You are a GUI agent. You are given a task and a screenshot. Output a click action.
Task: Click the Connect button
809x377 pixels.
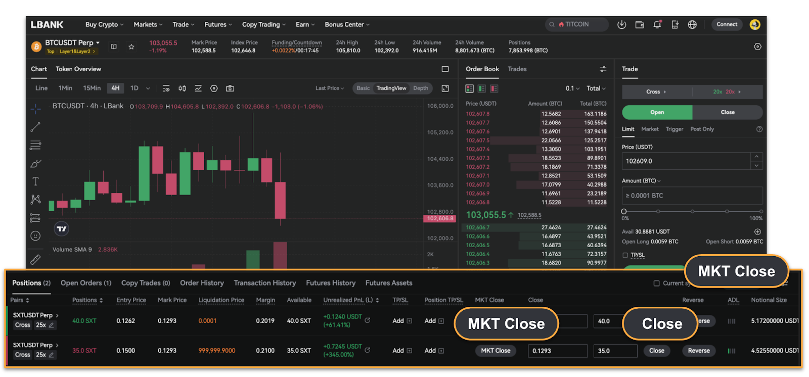pos(727,24)
